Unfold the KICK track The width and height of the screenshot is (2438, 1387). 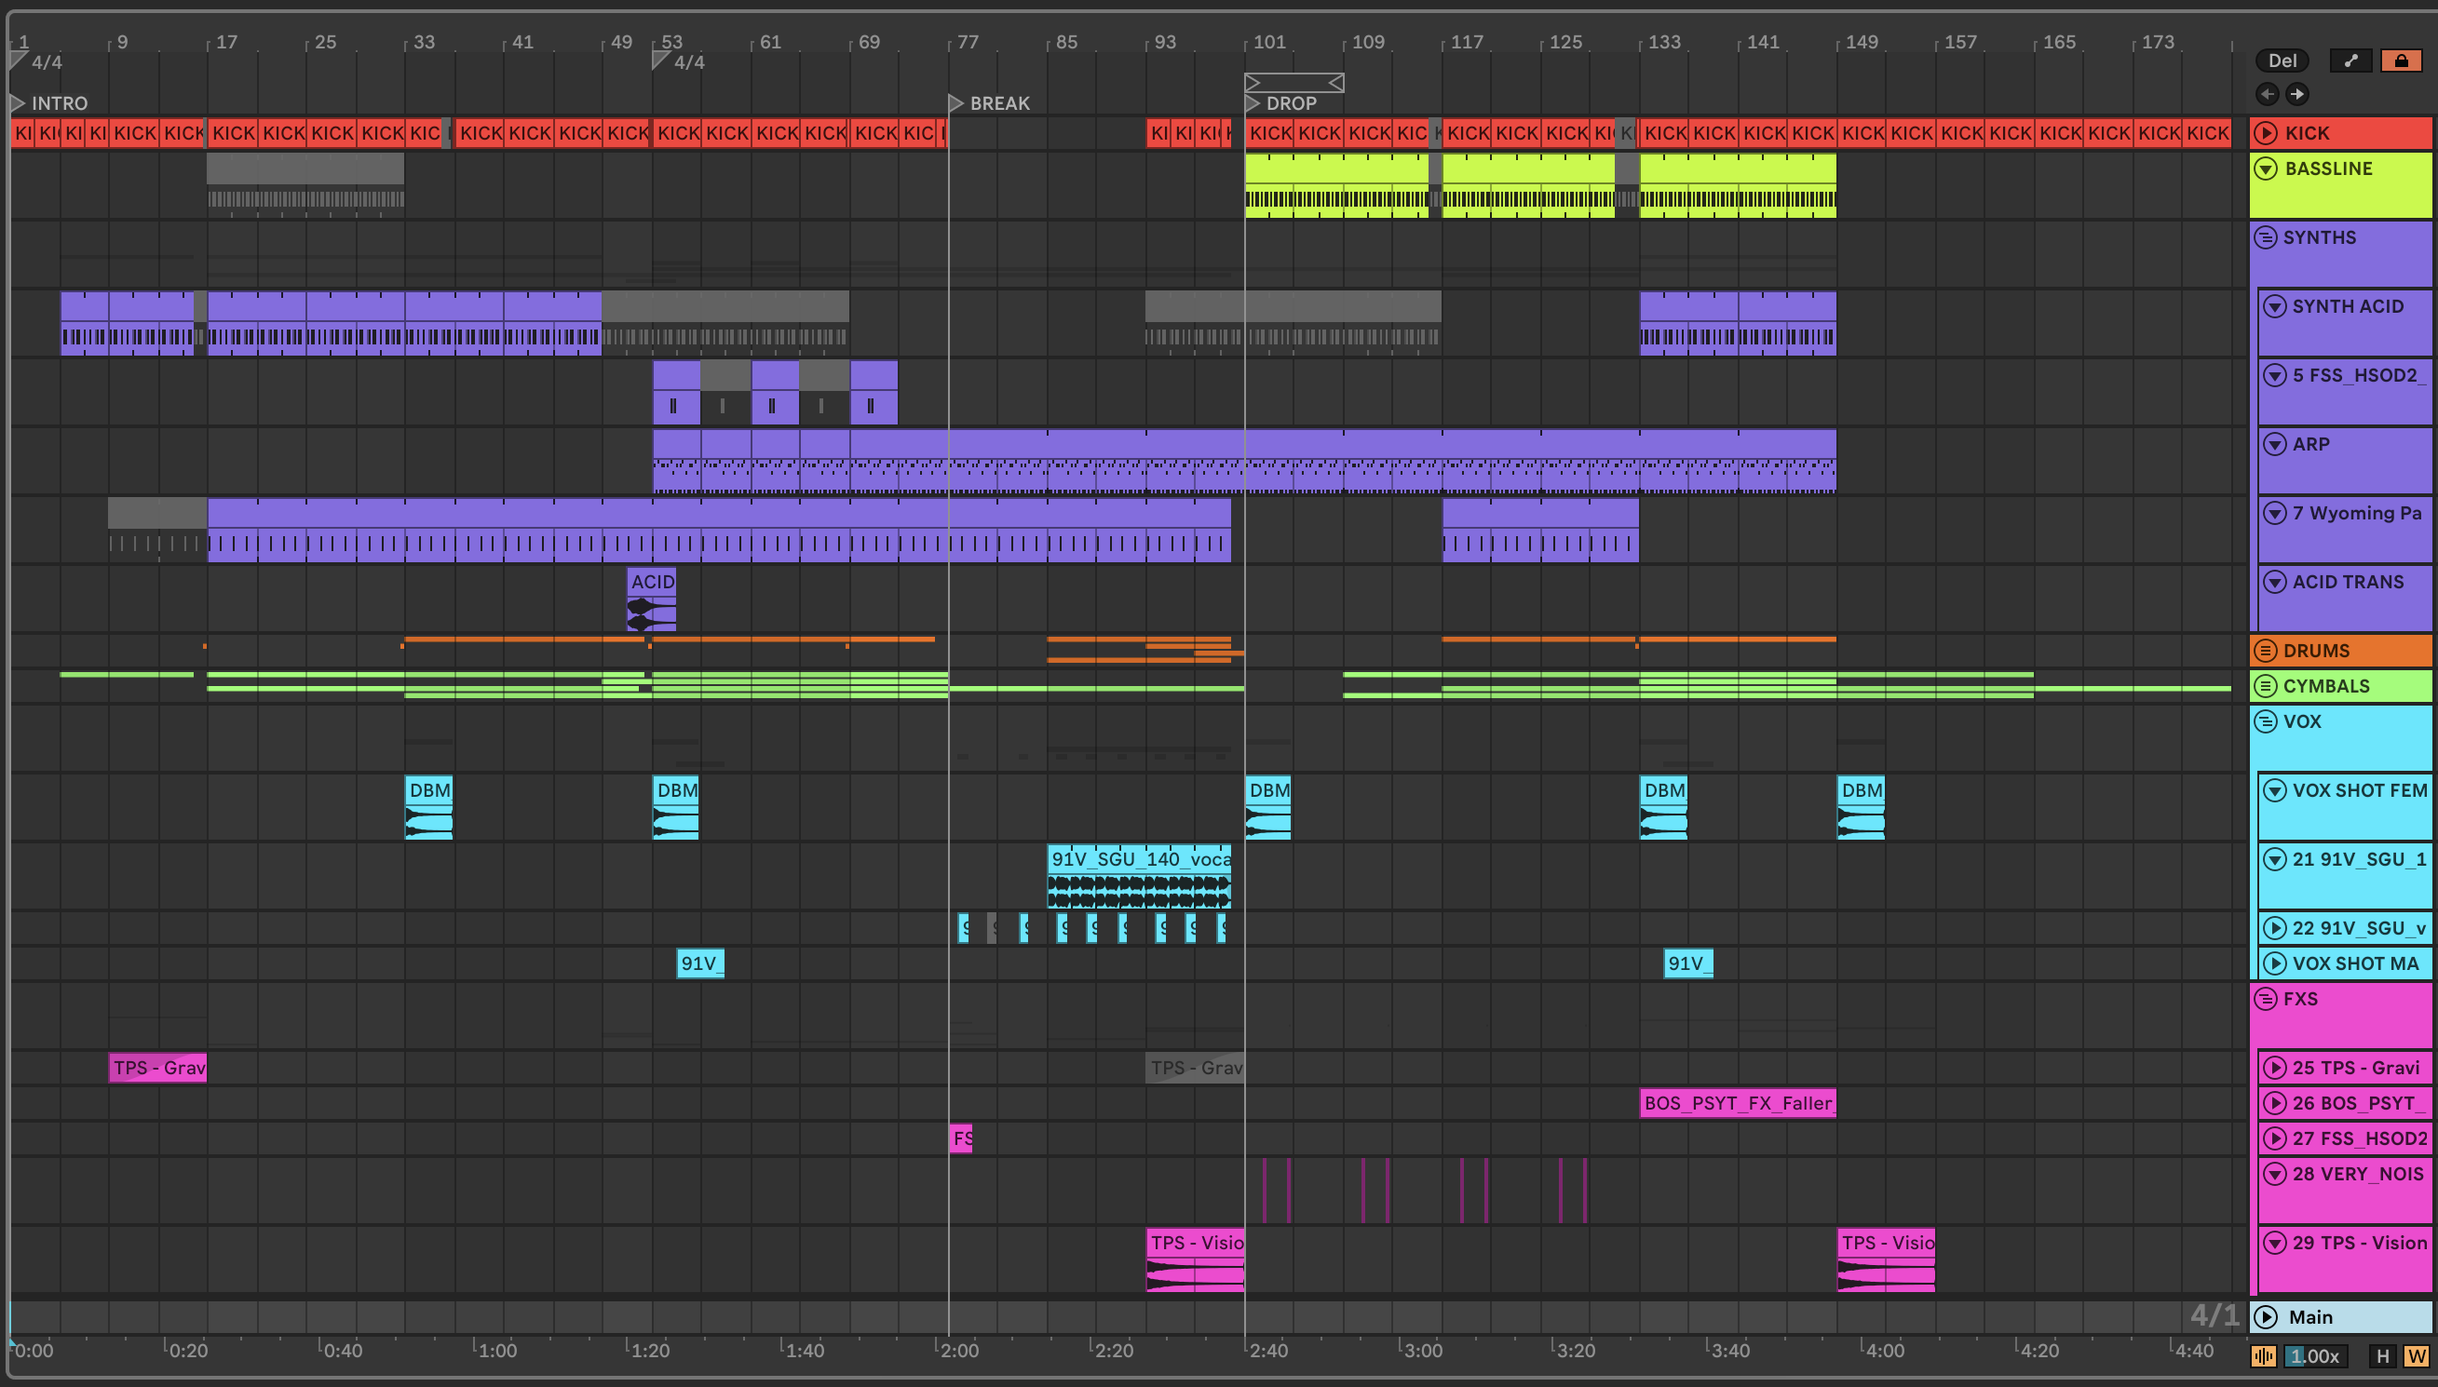(x=2267, y=133)
